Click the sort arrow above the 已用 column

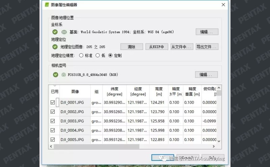(x=55, y=86)
